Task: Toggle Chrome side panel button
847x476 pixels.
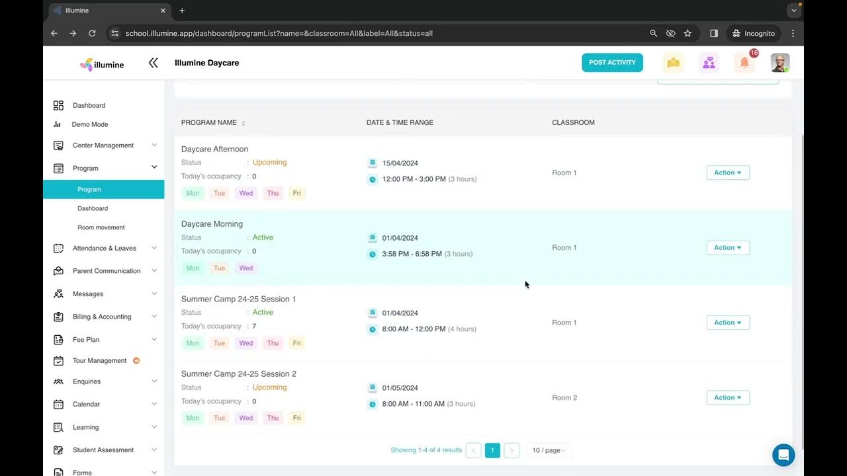Action: [x=714, y=33]
